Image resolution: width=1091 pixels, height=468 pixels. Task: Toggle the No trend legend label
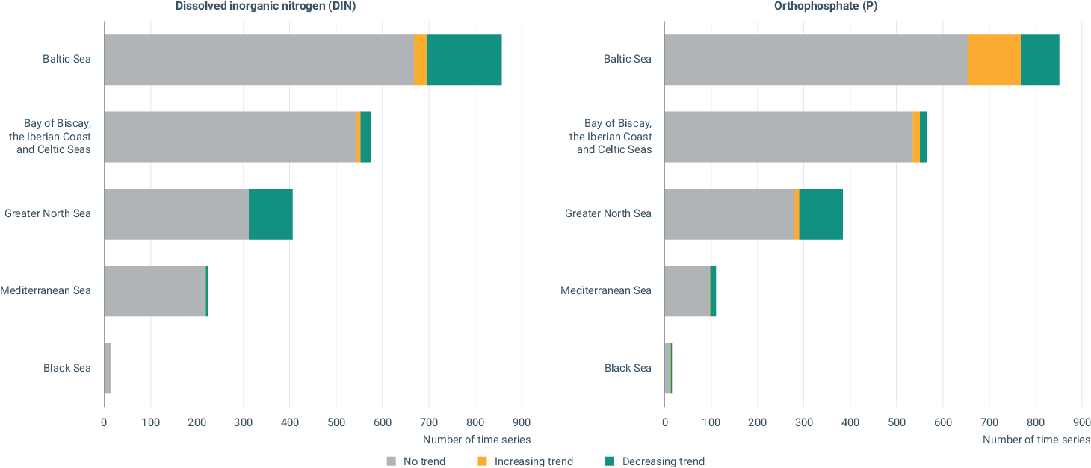[x=424, y=461]
